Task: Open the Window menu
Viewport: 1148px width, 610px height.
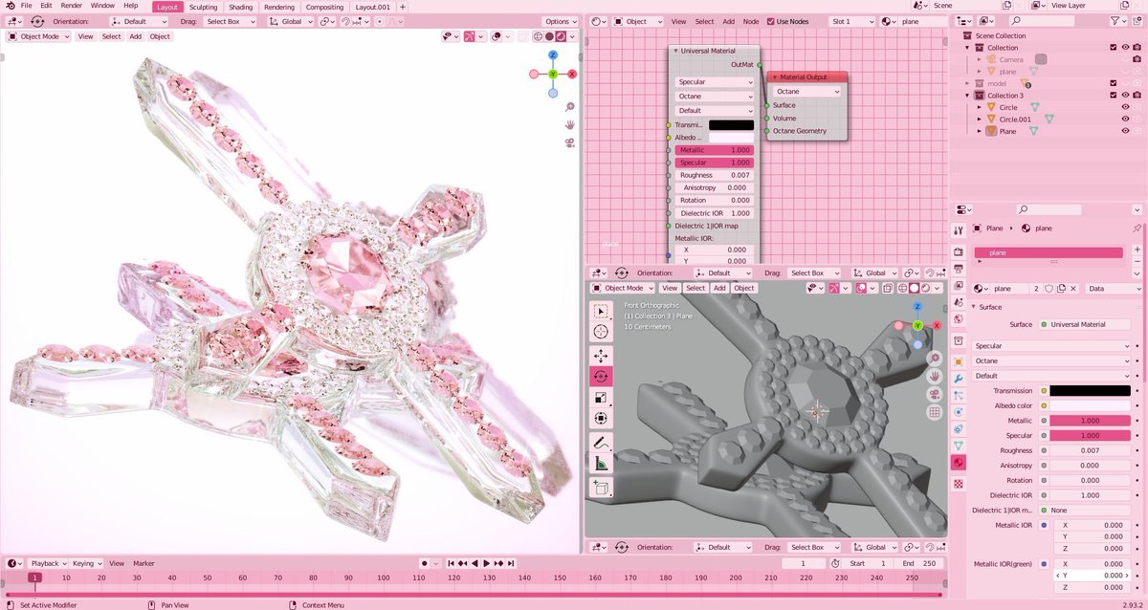Action: pos(102,6)
